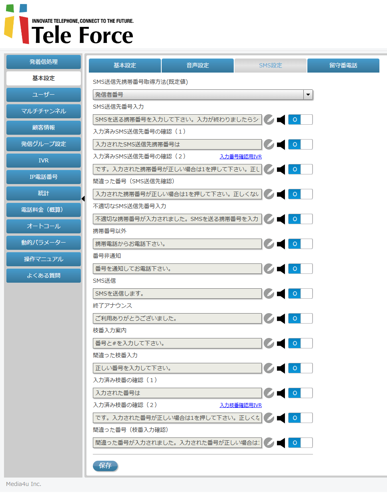Edit the 番号非通知 message

point(269,269)
